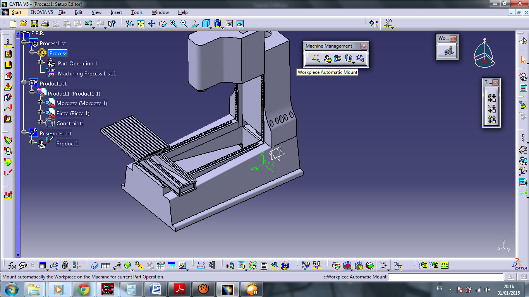Viewport: 529px width, 297px height.
Task: Select the Pan view icon
Action: pos(152,24)
